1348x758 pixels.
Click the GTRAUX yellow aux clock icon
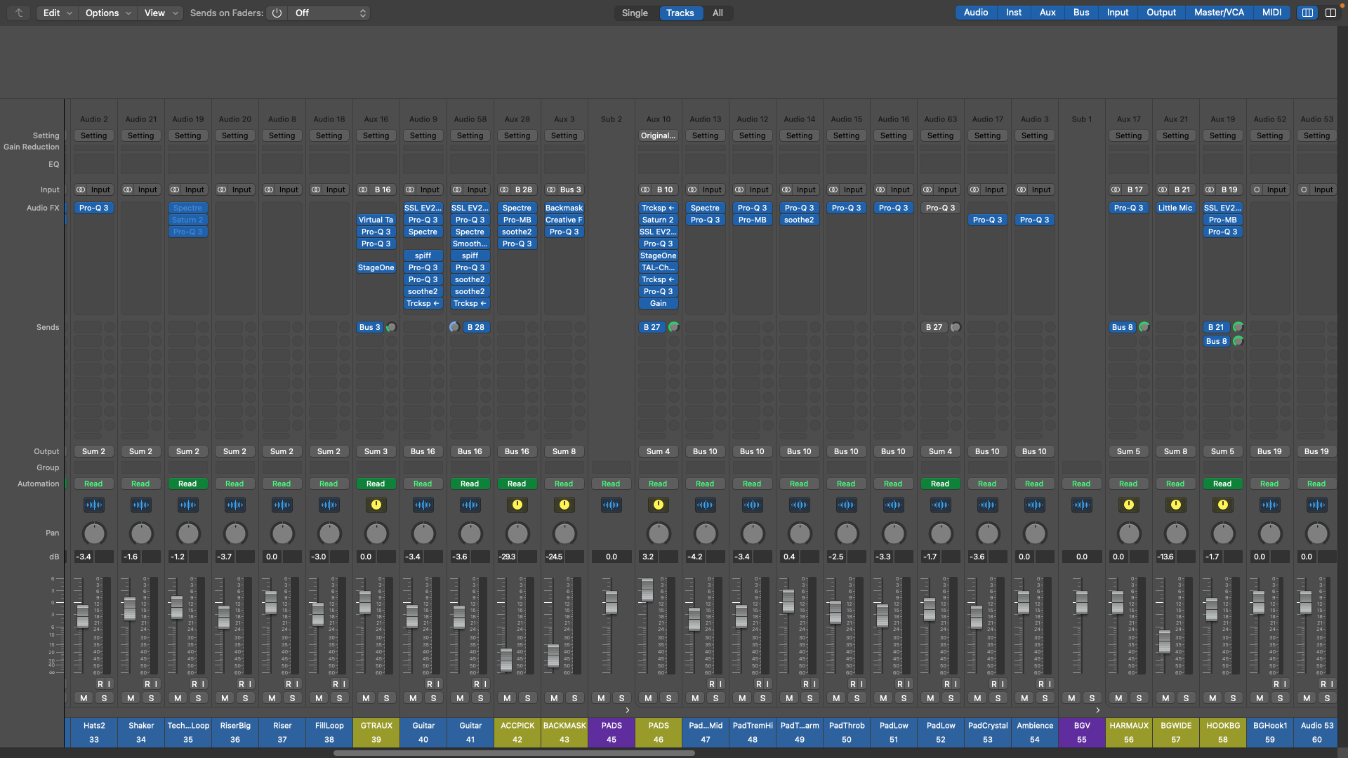pyautogui.click(x=376, y=505)
